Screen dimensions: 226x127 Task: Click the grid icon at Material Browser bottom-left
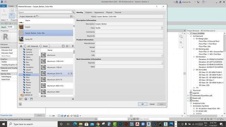coord(20,104)
